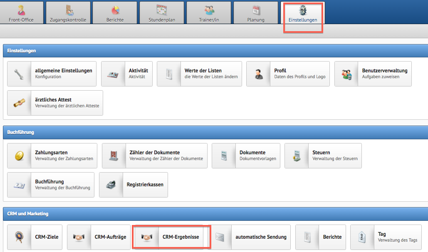Image resolution: width=428 pixels, height=252 pixels.
Task: Click the CRM und Marketing section header
Action: point(215,214)
